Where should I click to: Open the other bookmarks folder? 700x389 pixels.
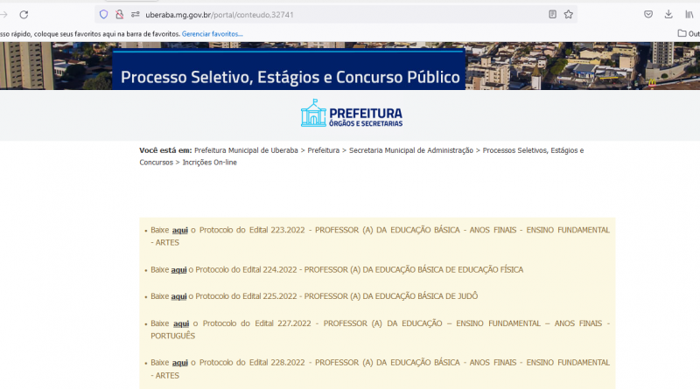688,34
